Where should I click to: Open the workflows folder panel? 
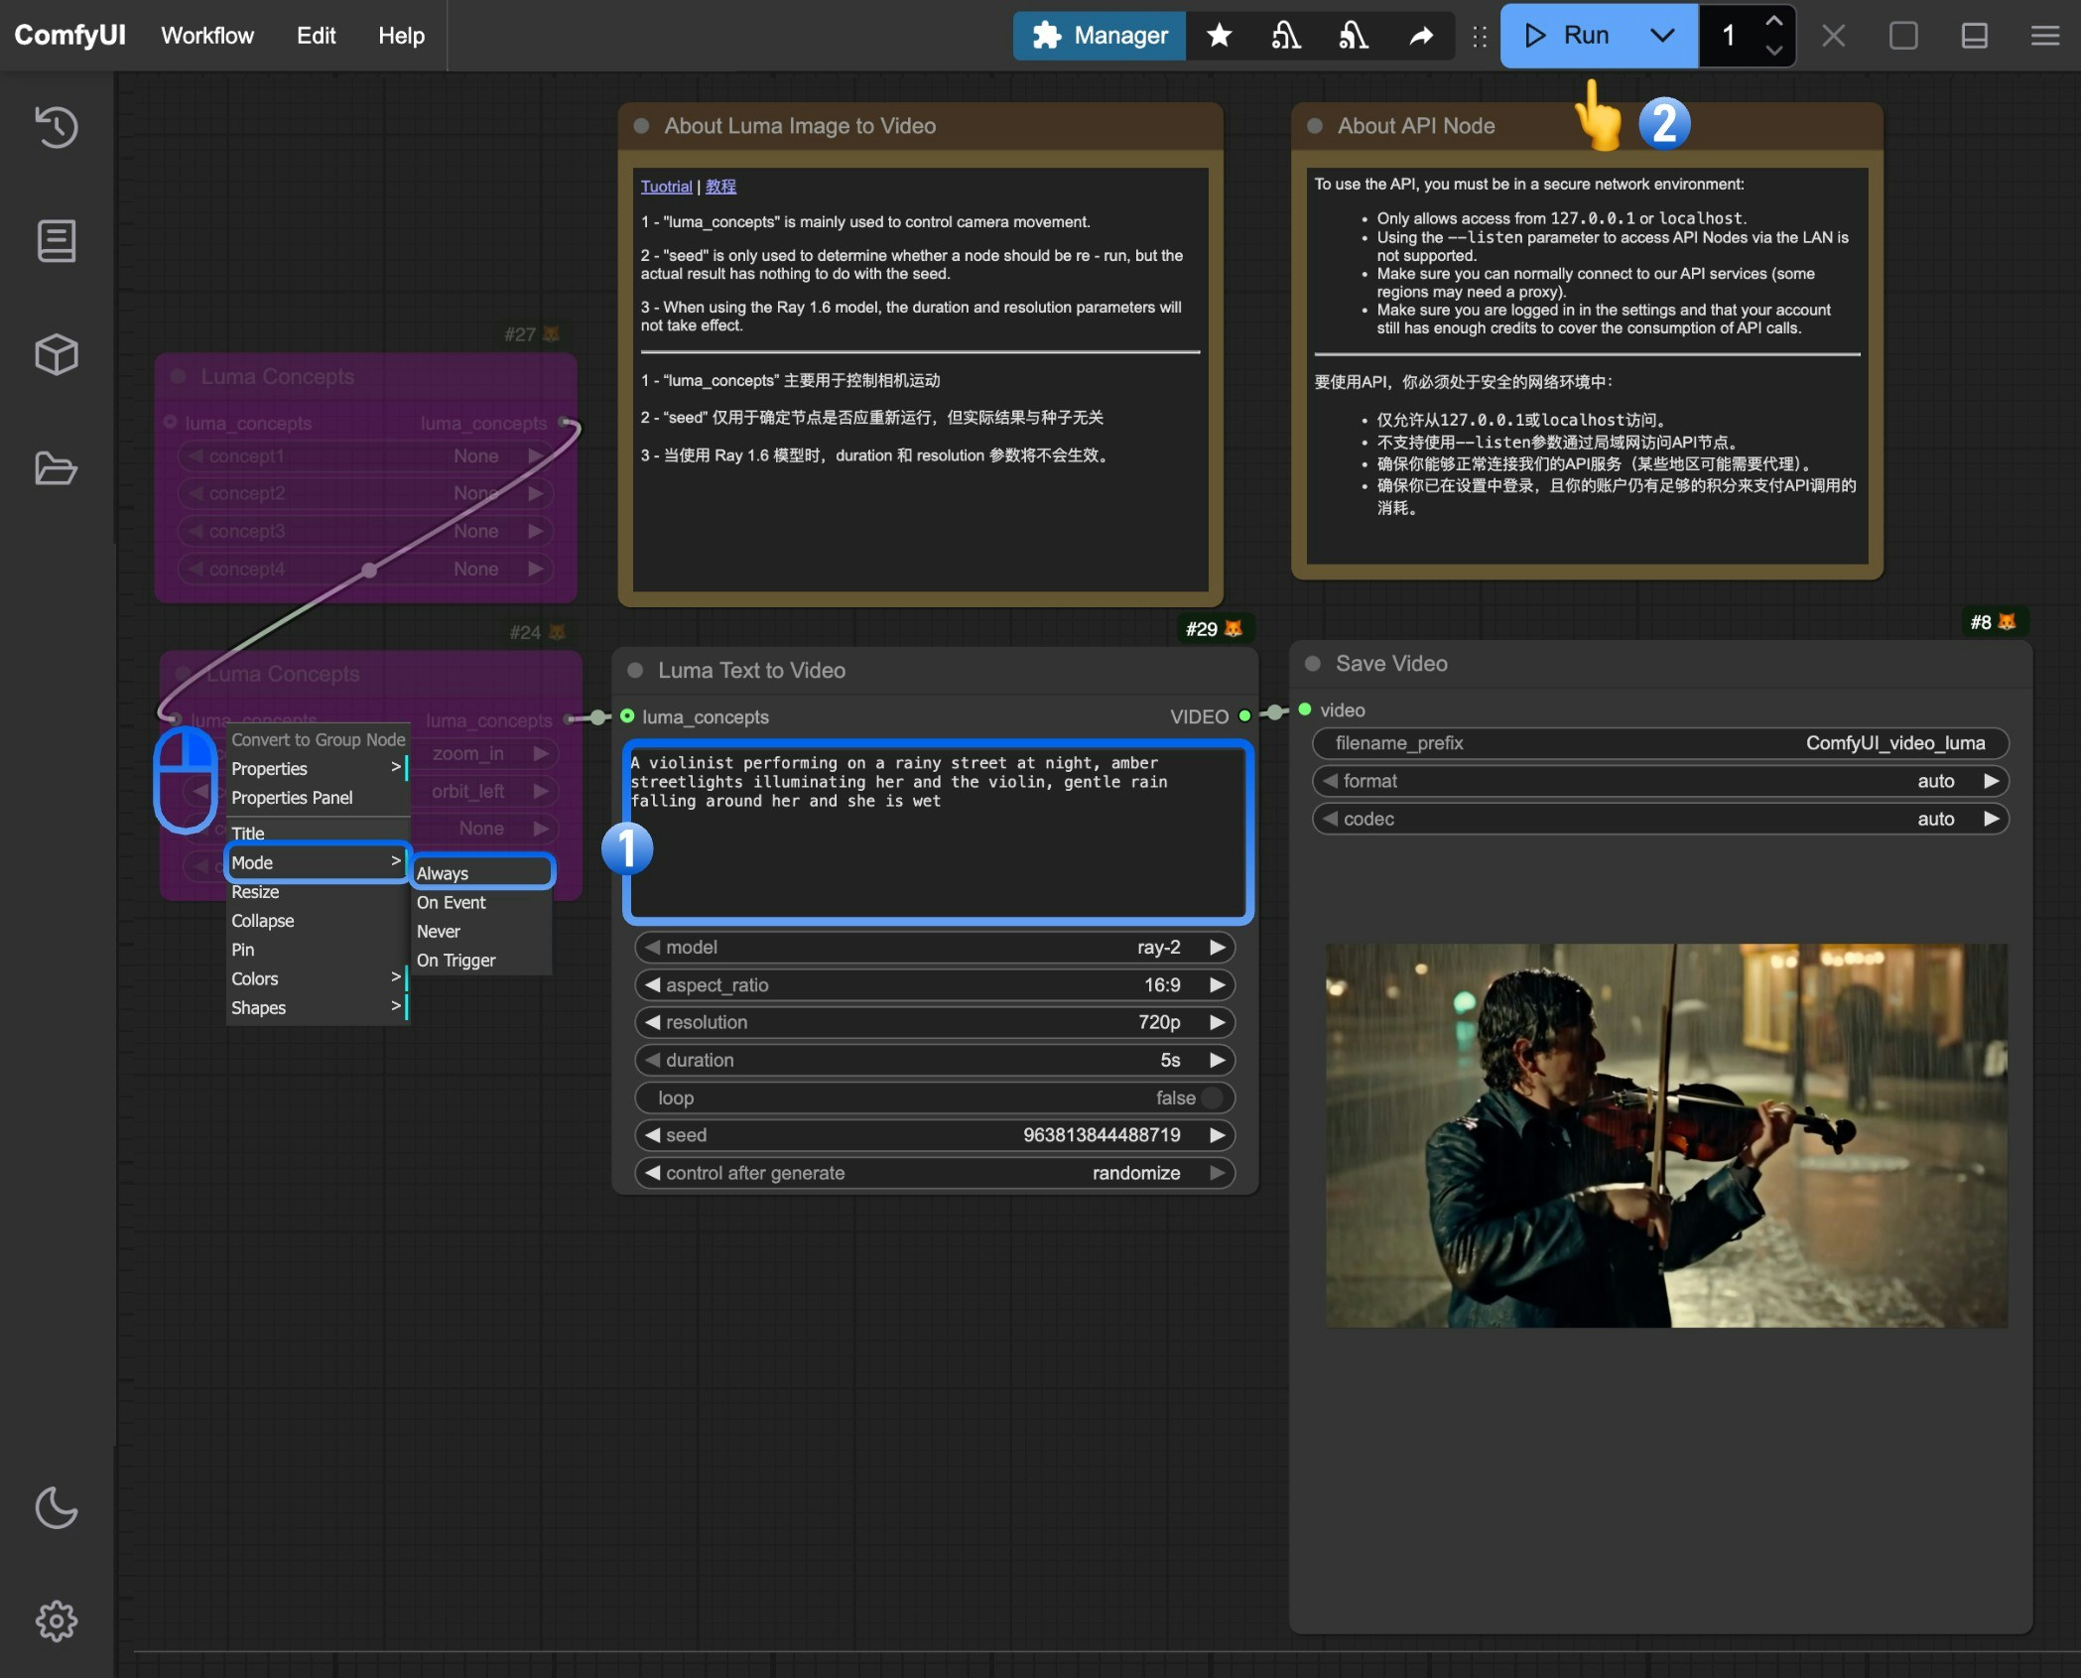coord(56,467)
